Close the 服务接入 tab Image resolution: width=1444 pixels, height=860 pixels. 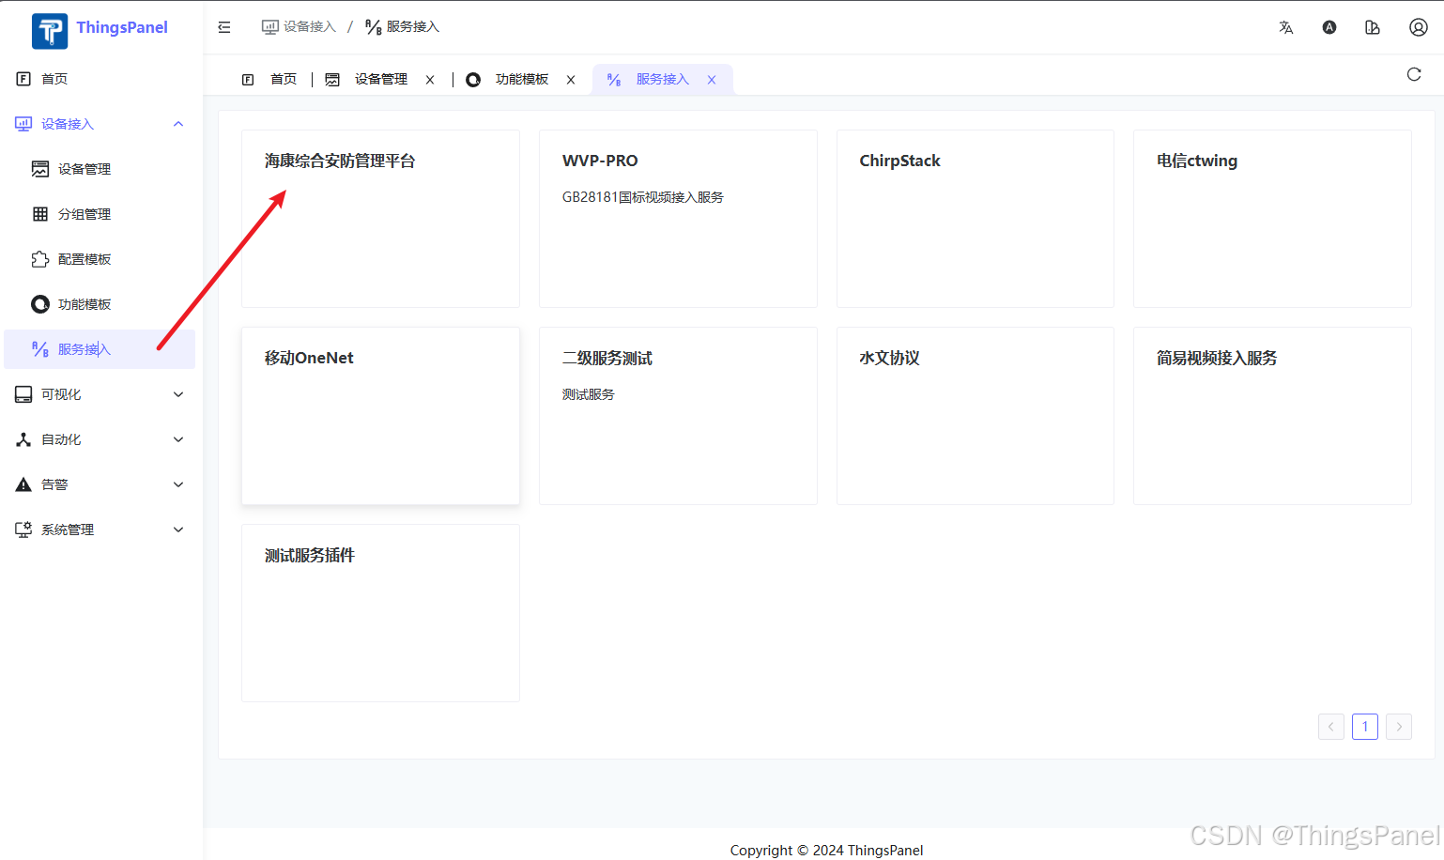click(712, 80)
